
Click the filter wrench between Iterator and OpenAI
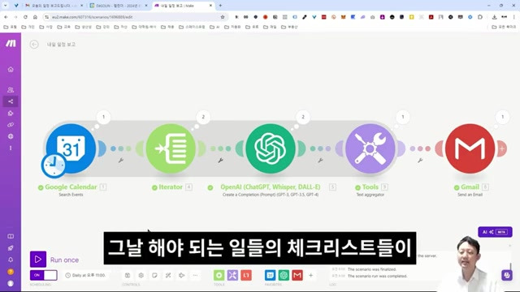(220, 161)
